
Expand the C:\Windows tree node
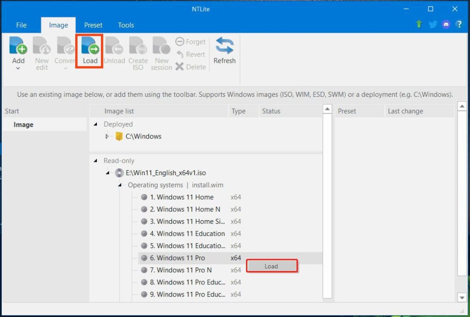point(107,136)
